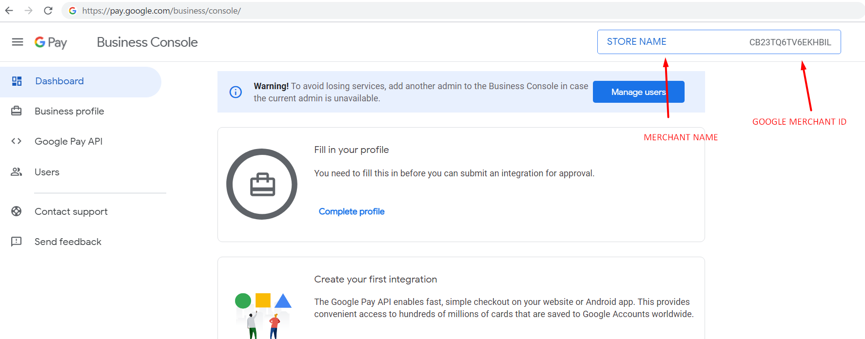Click the Contact support lifebuoy icon
Screen dimensions: 865x339
tap(17, 211)
